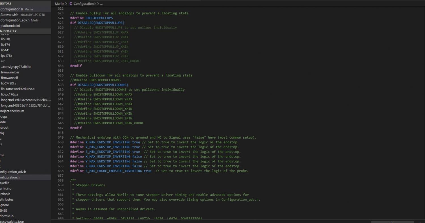Expand the breadcrumb ellipsis symbol list
425x223 pixels.
pos(101,4)
